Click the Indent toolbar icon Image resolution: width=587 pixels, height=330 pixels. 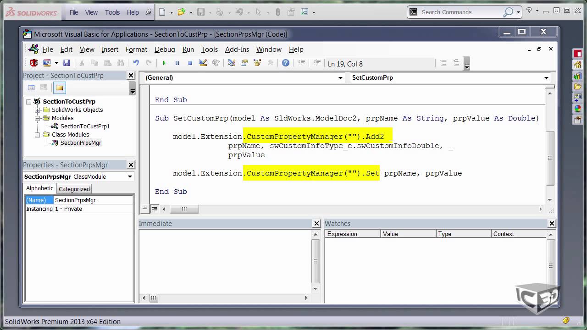[301, 63]
